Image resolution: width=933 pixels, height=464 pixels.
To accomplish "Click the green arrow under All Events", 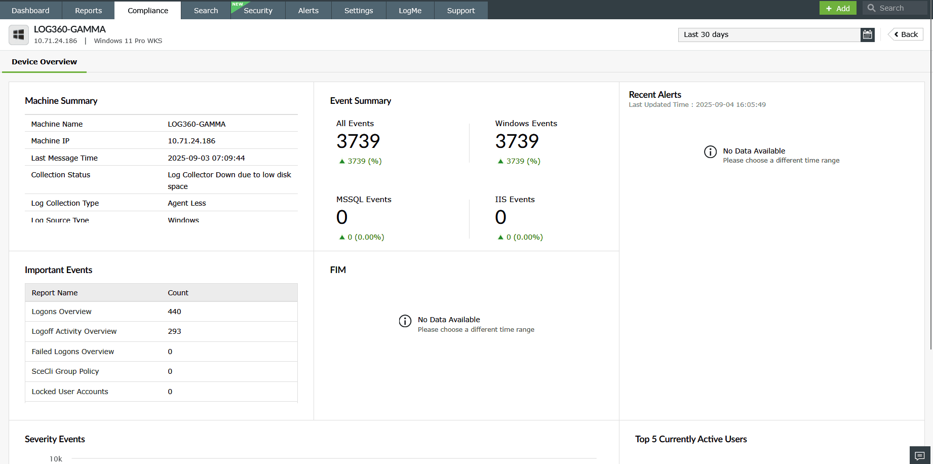I will (342, 162).
